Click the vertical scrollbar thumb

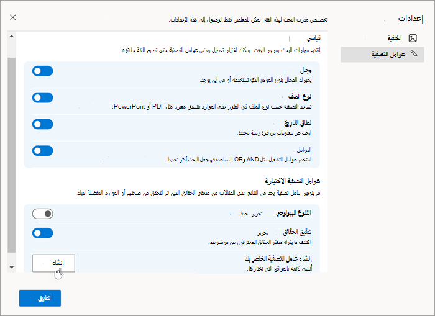[x=11, y=155]
